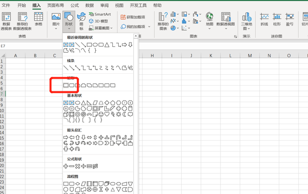308x194 pixels.
Task: Click the 图标 icons button
Action: point(82,22)
